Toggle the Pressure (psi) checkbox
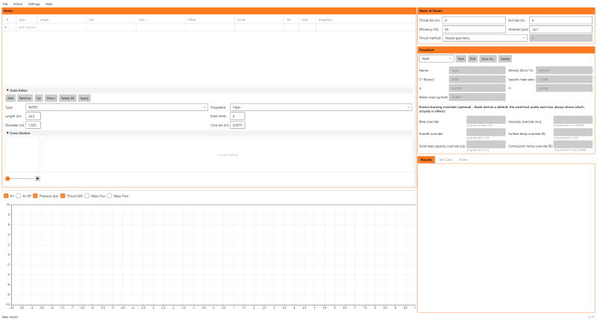The height and width of the screenshot is (319, 597). (35, 196)
